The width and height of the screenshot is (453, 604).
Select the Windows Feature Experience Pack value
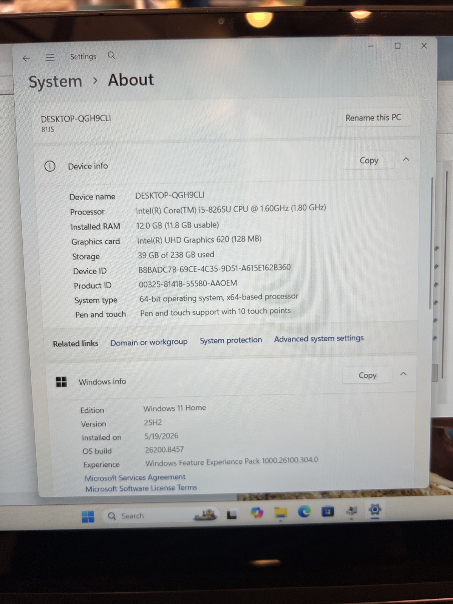point(232,461)
